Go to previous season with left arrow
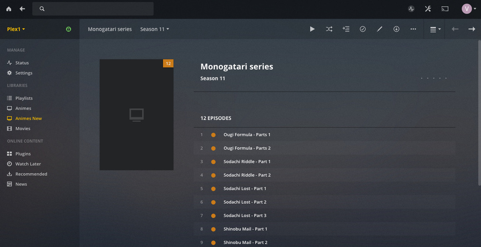The width and height of the screenshot is (481, 247). (455, 29)
